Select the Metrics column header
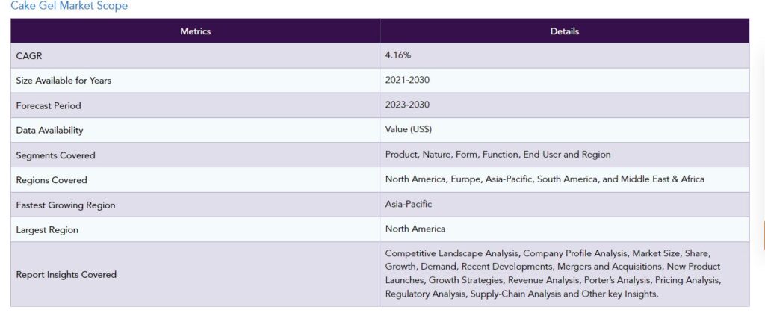The width and height of the screenshot is (765, 316). click(195, 31)
